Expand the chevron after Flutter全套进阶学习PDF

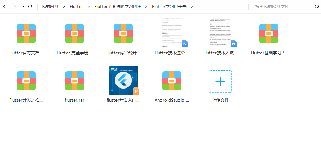[146, 7]
